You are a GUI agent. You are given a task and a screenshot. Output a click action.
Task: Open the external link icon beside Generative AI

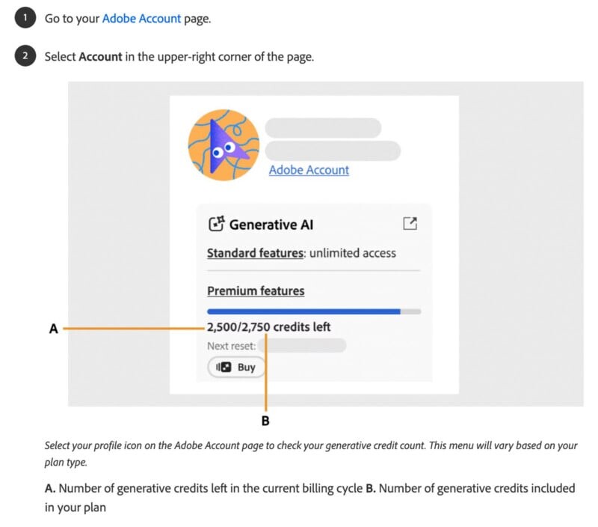[410, 223]
